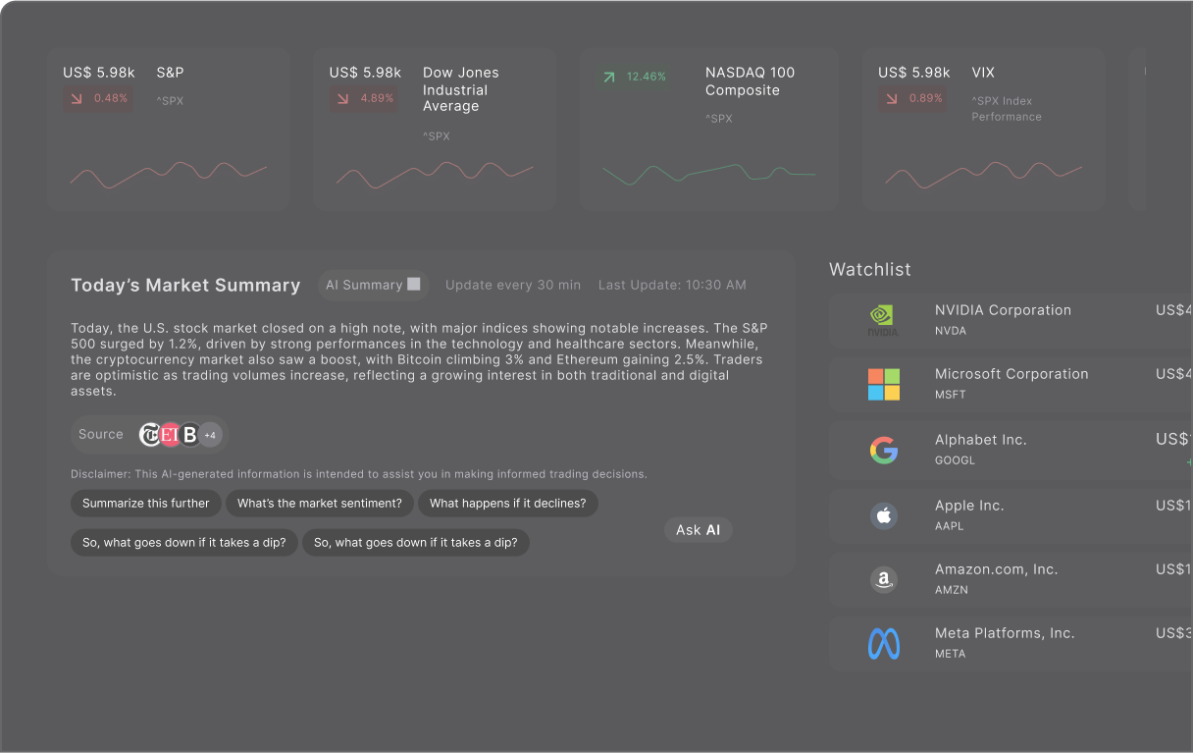Click the Last Update: 10:30 AM label
This screenshot has height=753, width=1193.
coord(672,285)
